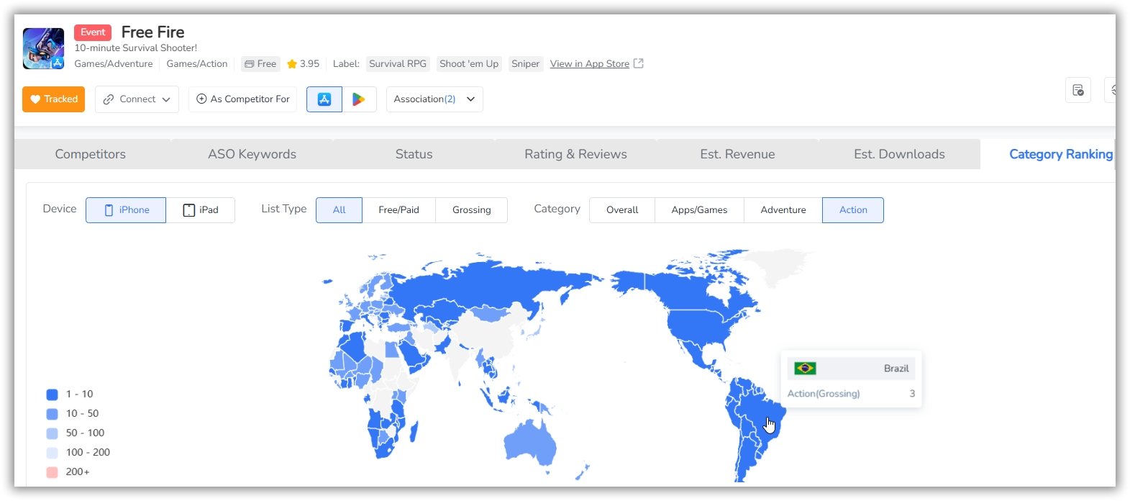Click the Association dropdown chevron arrow
The image size is (1130, 501).
[470, 99]
